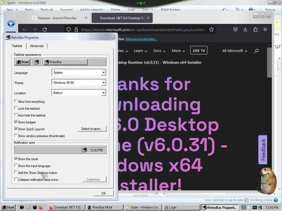
Task: Open the orange media player Quick Launch icon
Action: [x=28, y=208]
